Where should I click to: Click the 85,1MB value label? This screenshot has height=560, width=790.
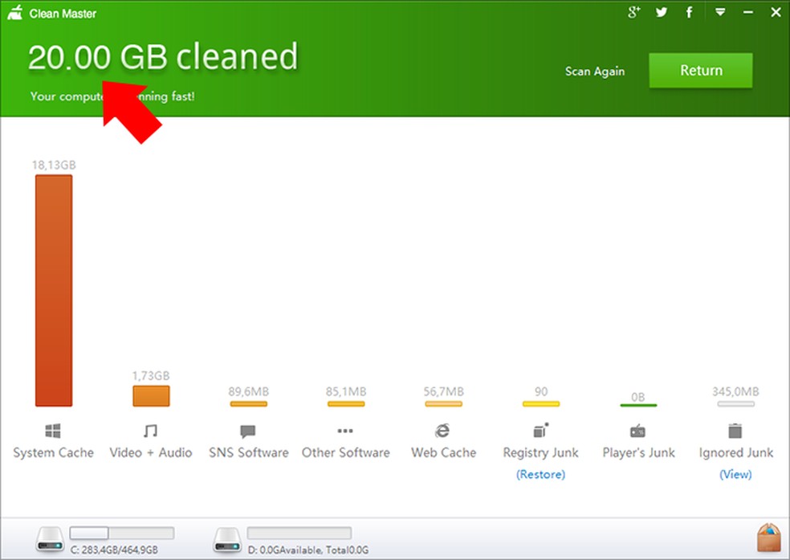coord(346,391)
